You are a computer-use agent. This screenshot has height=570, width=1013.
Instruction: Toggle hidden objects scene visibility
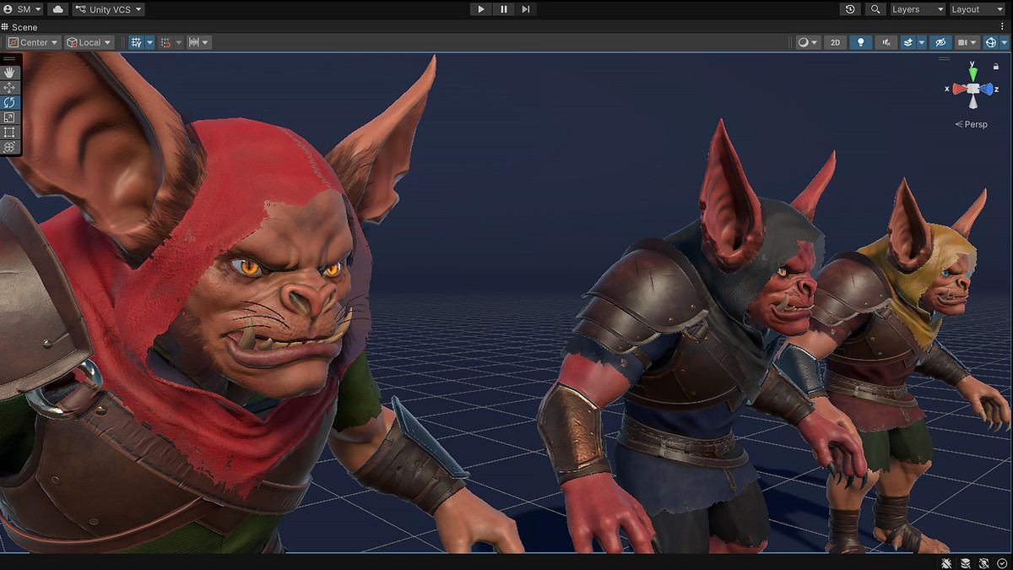(x=940, y=42)
